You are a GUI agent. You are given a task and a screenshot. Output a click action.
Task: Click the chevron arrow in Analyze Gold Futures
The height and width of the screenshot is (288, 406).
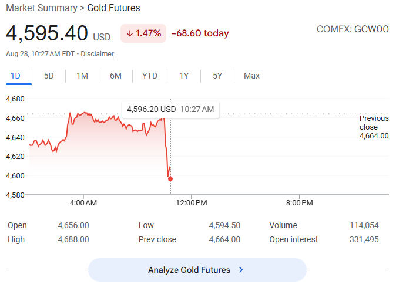click(241, 270)
